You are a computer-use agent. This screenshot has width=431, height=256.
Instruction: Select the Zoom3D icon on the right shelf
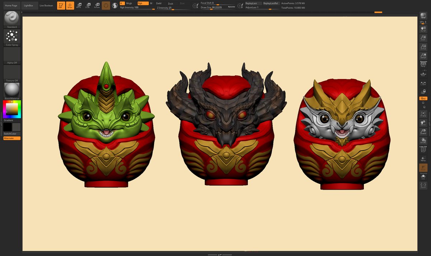pos(422,130)
